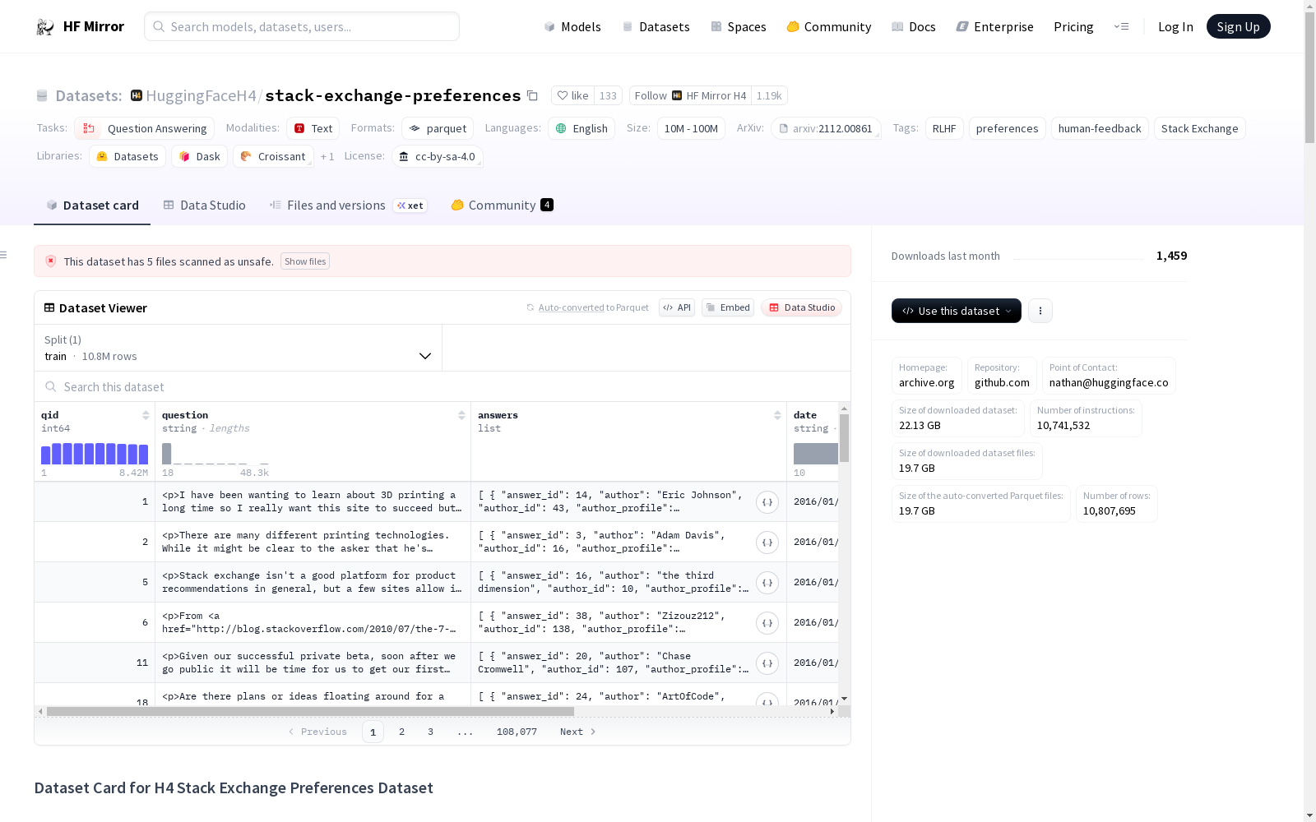1316x822 pixels.
Task: Open the navigation overflow menu icon
Action: [1121, 26]
